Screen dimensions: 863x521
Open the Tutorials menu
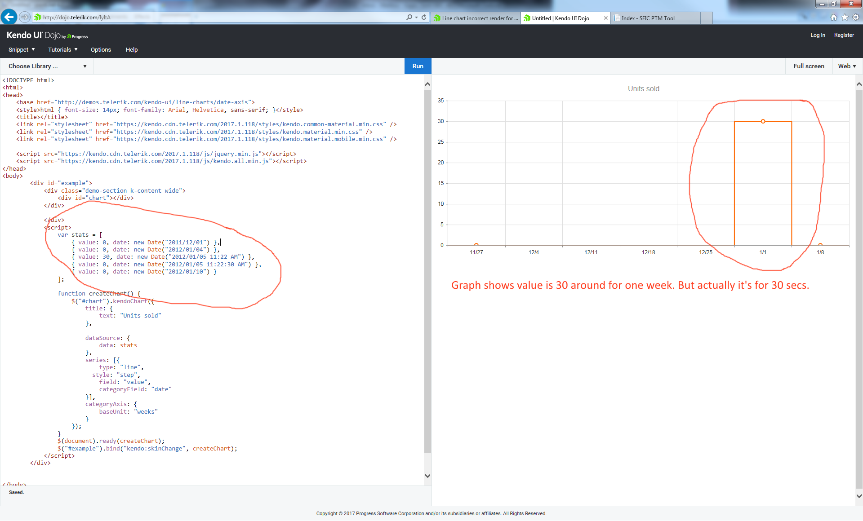click(x=63, y=49)
